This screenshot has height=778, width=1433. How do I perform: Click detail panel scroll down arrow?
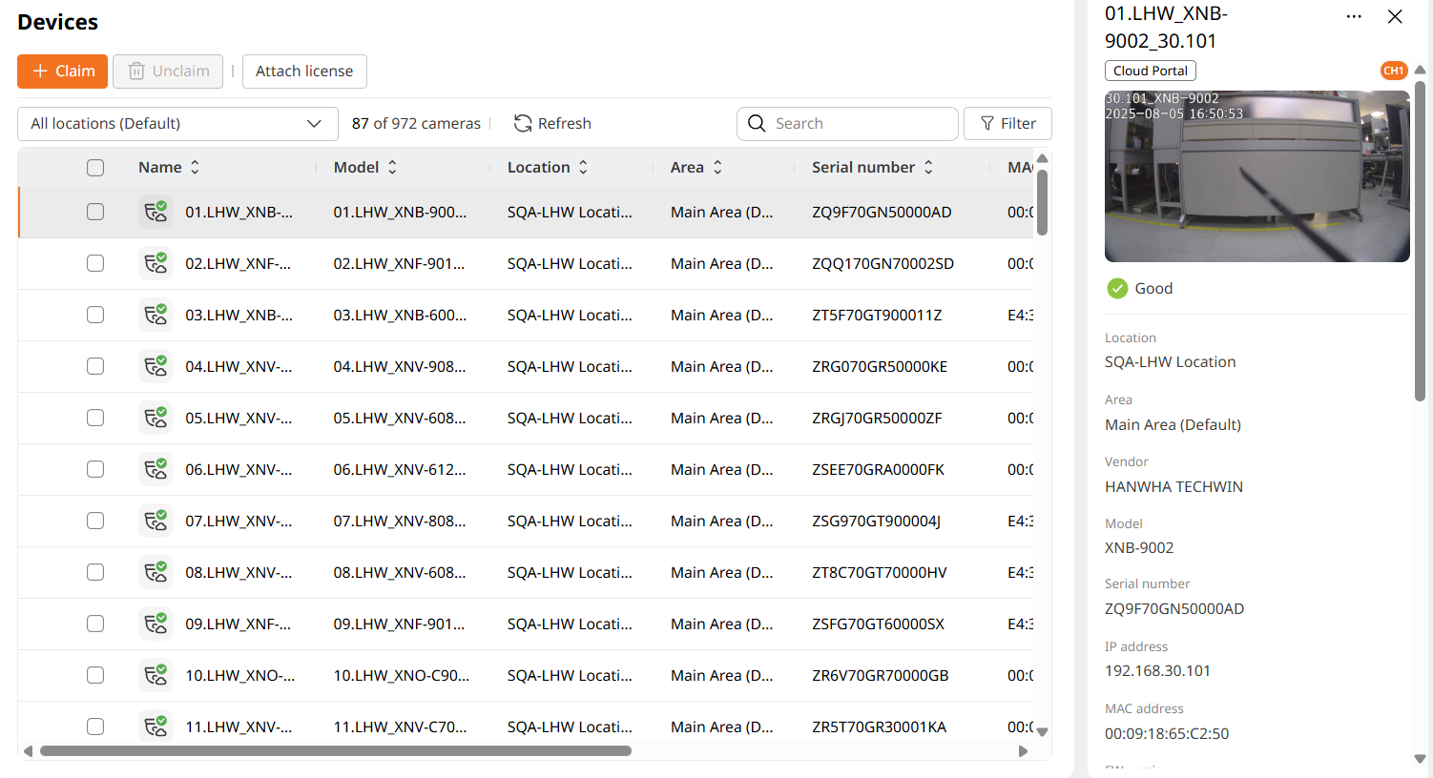tap(1420, 759)
